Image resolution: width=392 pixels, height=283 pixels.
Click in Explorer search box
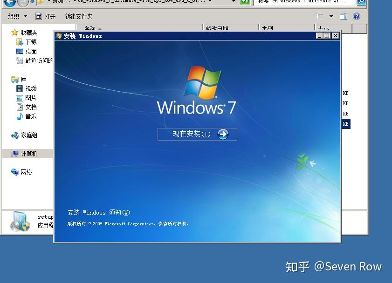(304, 2)
